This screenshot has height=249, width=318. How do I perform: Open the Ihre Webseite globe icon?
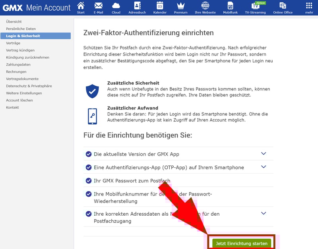(205, 6)
